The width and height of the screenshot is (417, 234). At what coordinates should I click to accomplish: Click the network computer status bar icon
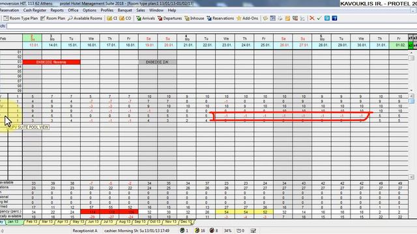coord(253,231)
